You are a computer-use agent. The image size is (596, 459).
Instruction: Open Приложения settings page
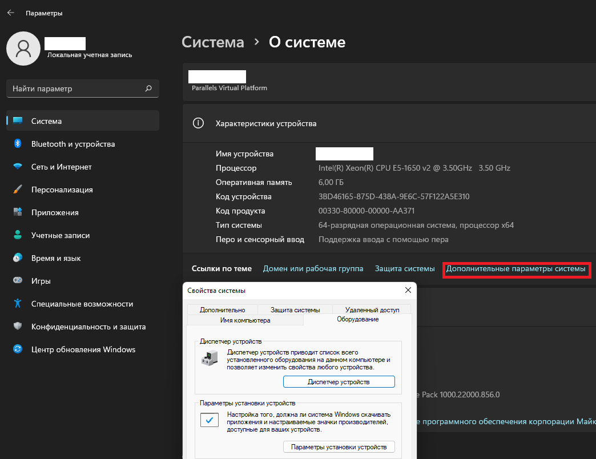coord(55,212)
